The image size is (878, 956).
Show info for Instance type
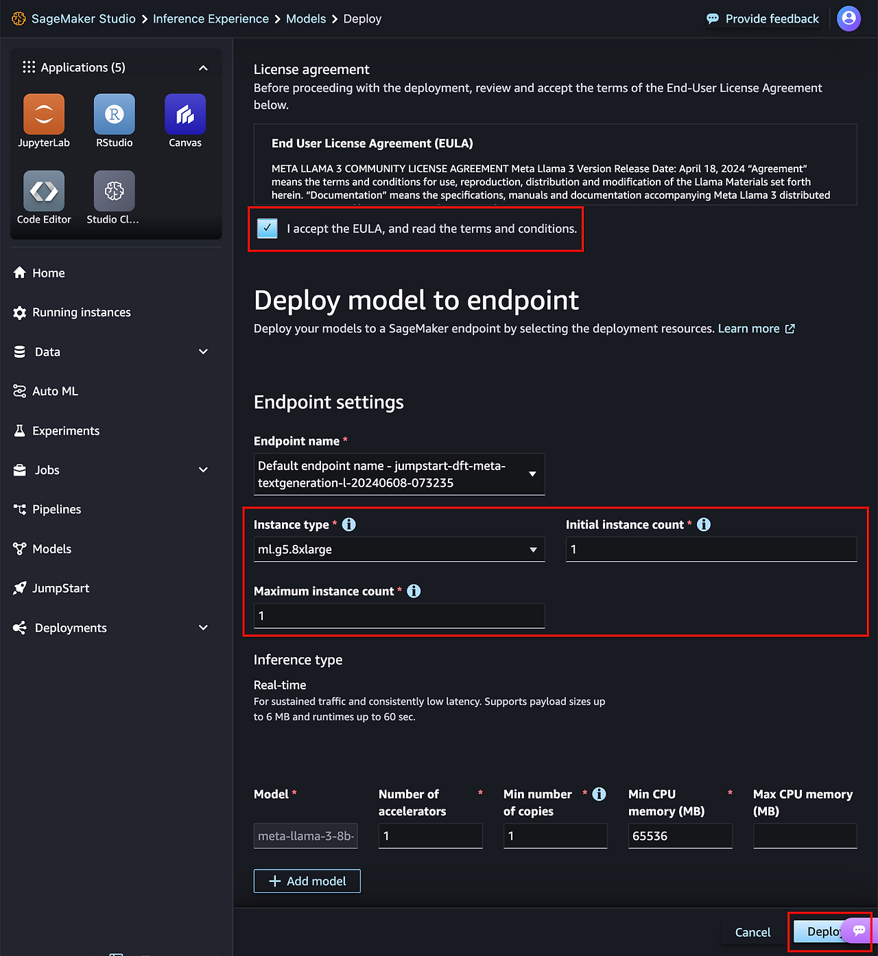(348, 524)
